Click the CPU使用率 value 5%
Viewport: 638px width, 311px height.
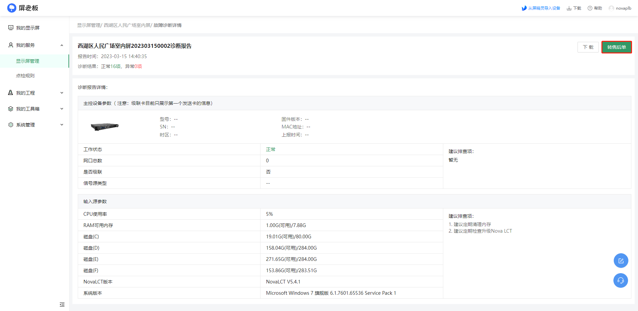click(269, 214)
